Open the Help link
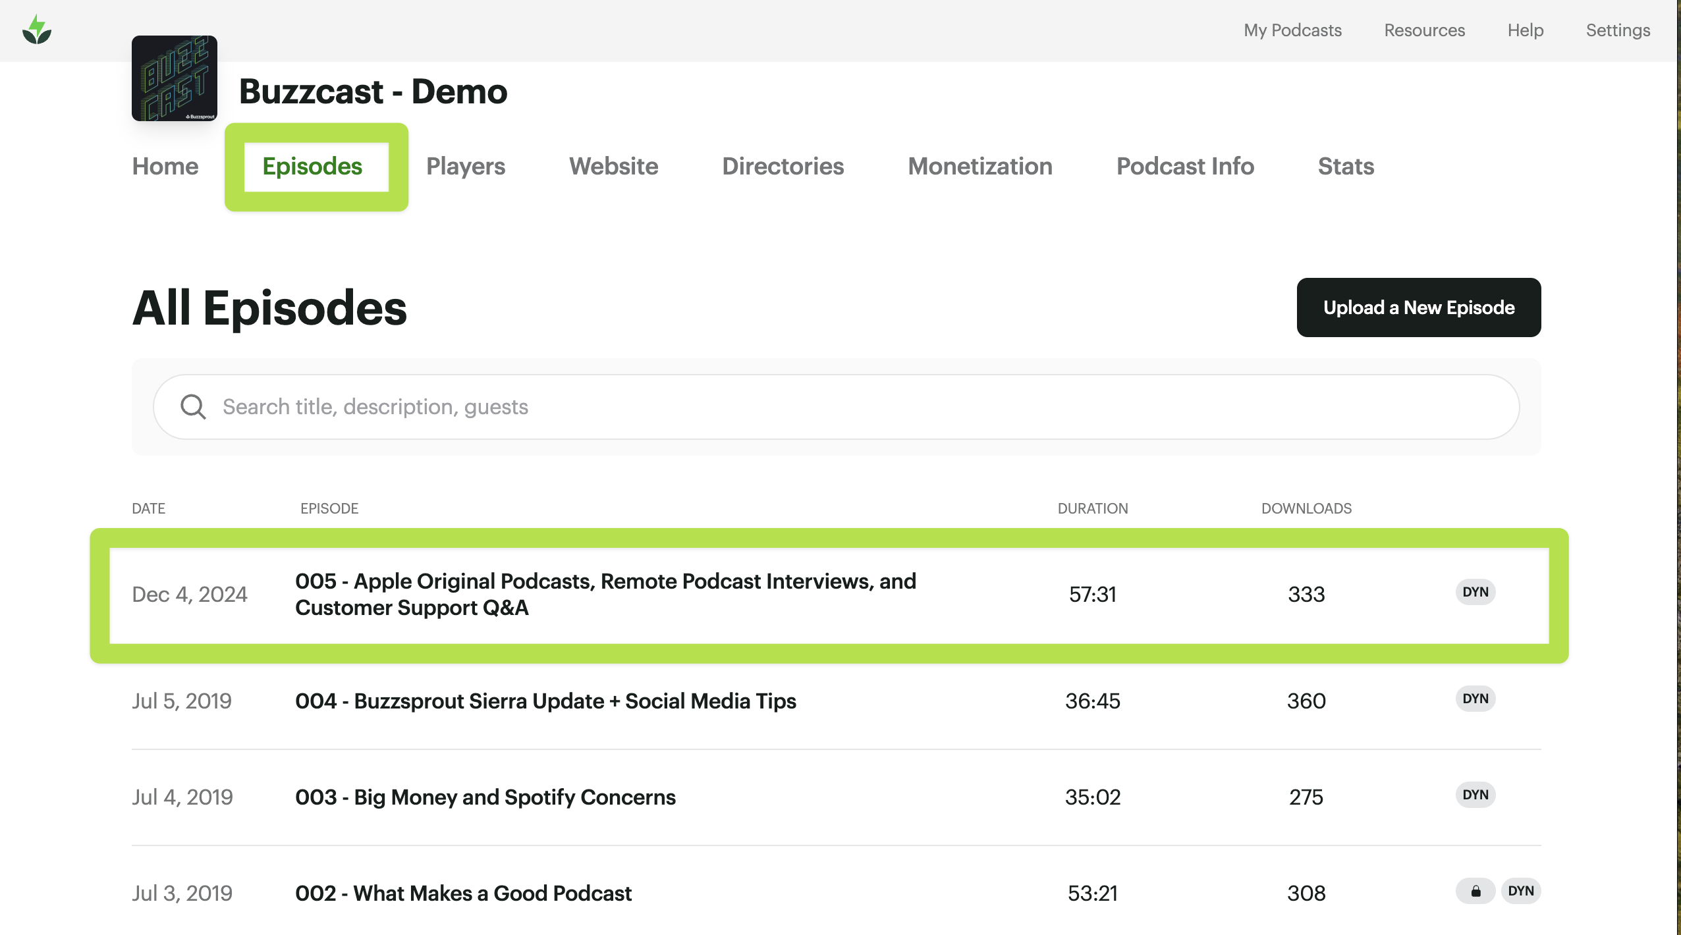Viewport: 1681px width, 935px height. click(x=1526, y=30)
